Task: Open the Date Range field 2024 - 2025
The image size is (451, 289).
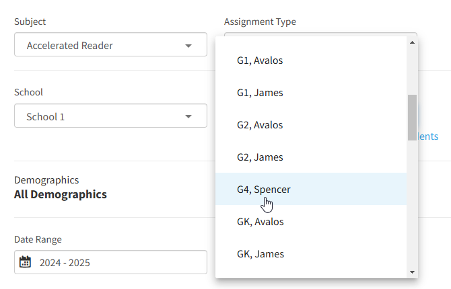Action: click(110, 262)
